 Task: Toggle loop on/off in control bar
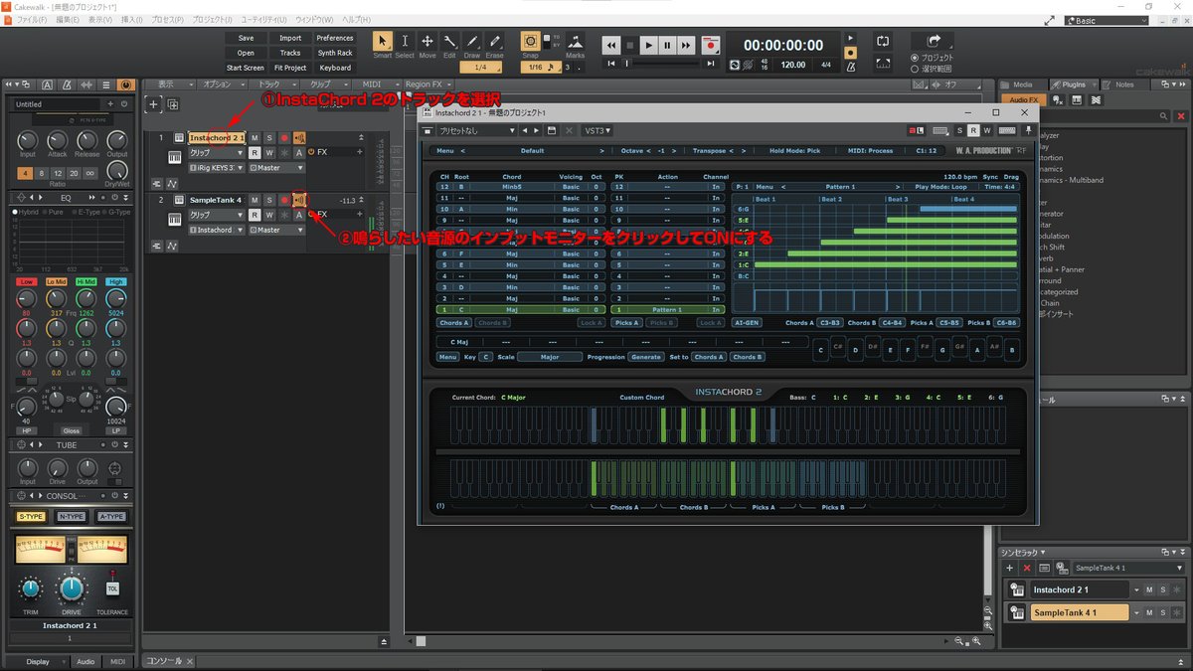[883, 42]
